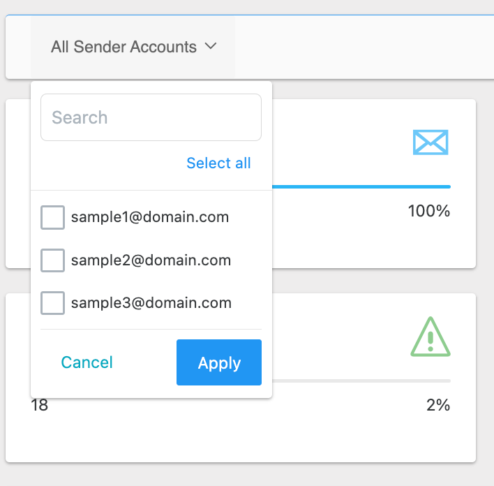Collapse the All Sender Accounts dropdown
Screen dimensions: 494x486
[x=133, y=47]
